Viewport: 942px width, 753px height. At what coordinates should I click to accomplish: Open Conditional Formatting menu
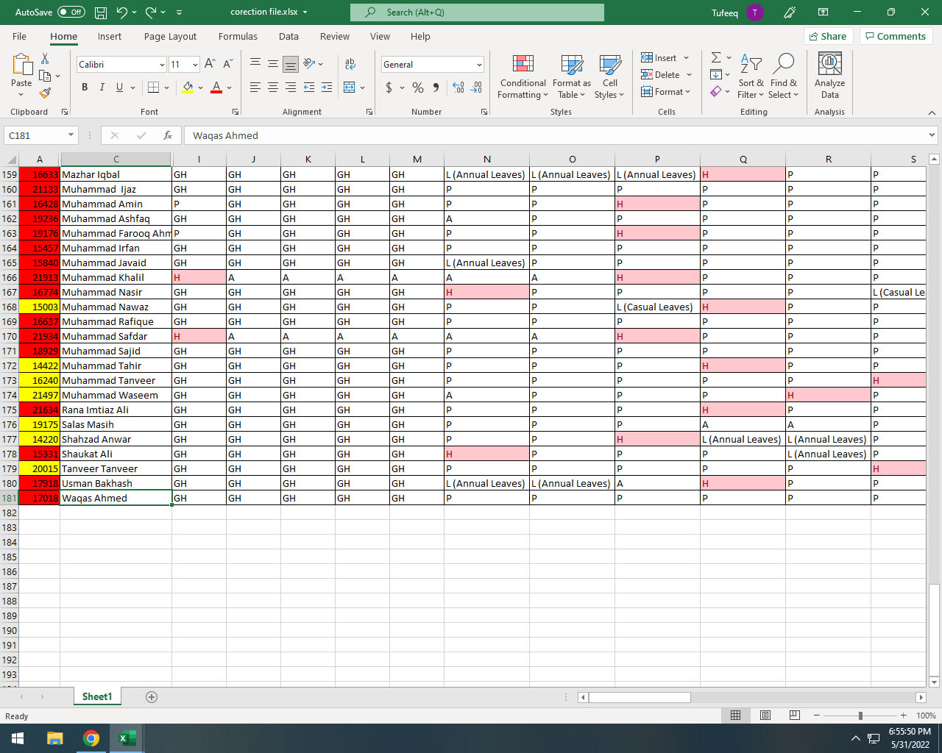pyautogui.click(x=523, y=77)
